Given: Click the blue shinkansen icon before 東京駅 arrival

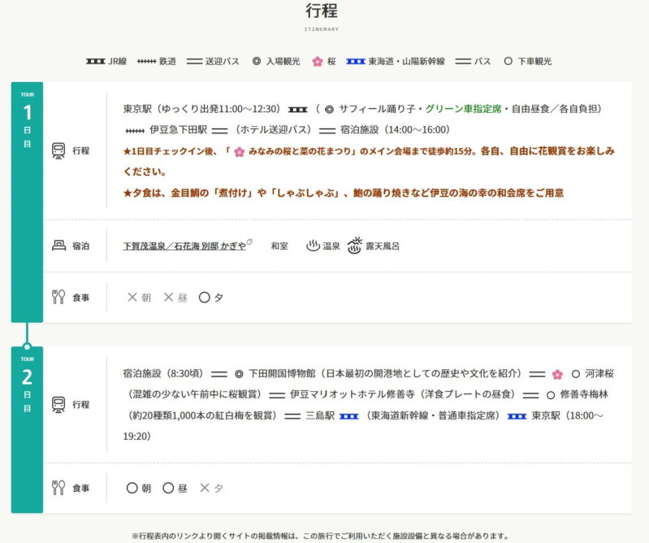Looking at the screenshot, I should 517,416.
